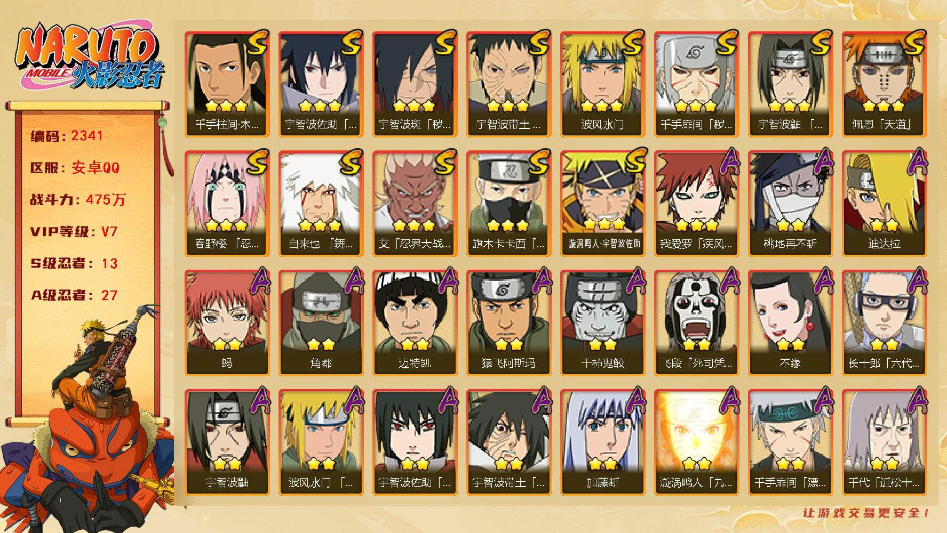Click the 战斗力: 475万 stat line

tap(78, 200)
